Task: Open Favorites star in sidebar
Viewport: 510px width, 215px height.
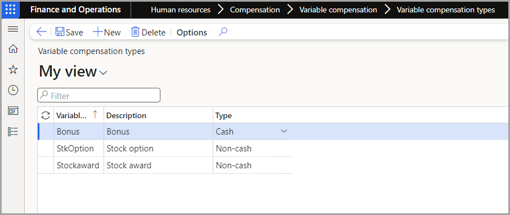Action: [x=13, y=69]
